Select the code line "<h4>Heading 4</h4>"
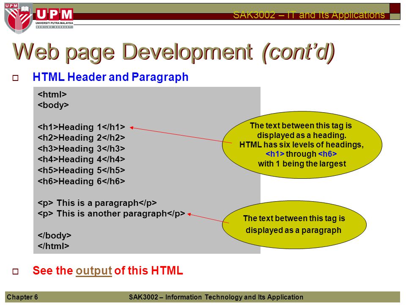 click(x=81, y=159)
